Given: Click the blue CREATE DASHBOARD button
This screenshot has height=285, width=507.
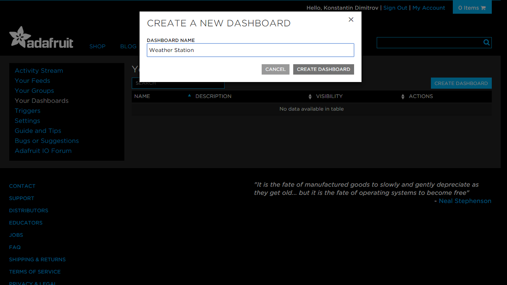Looking at the screenshot, I should [x=461, y=83].
